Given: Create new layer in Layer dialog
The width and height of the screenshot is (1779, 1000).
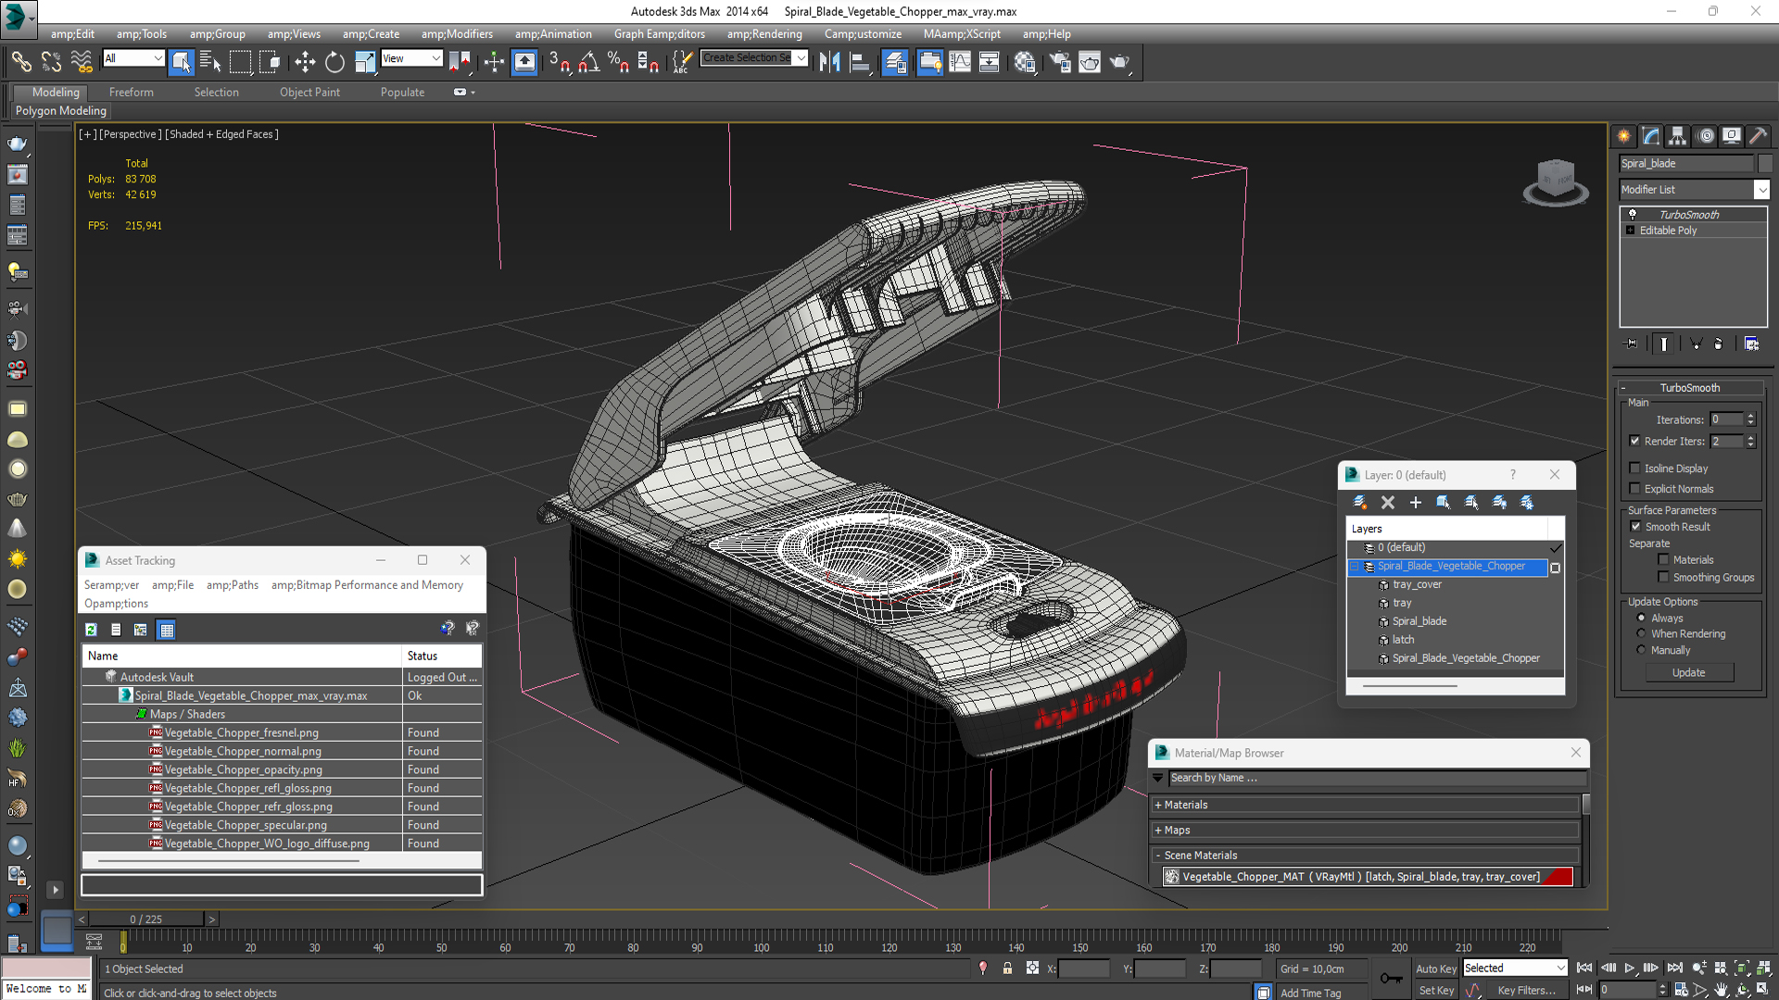Looking at the screenshot, I should [x=1360, y=502].
